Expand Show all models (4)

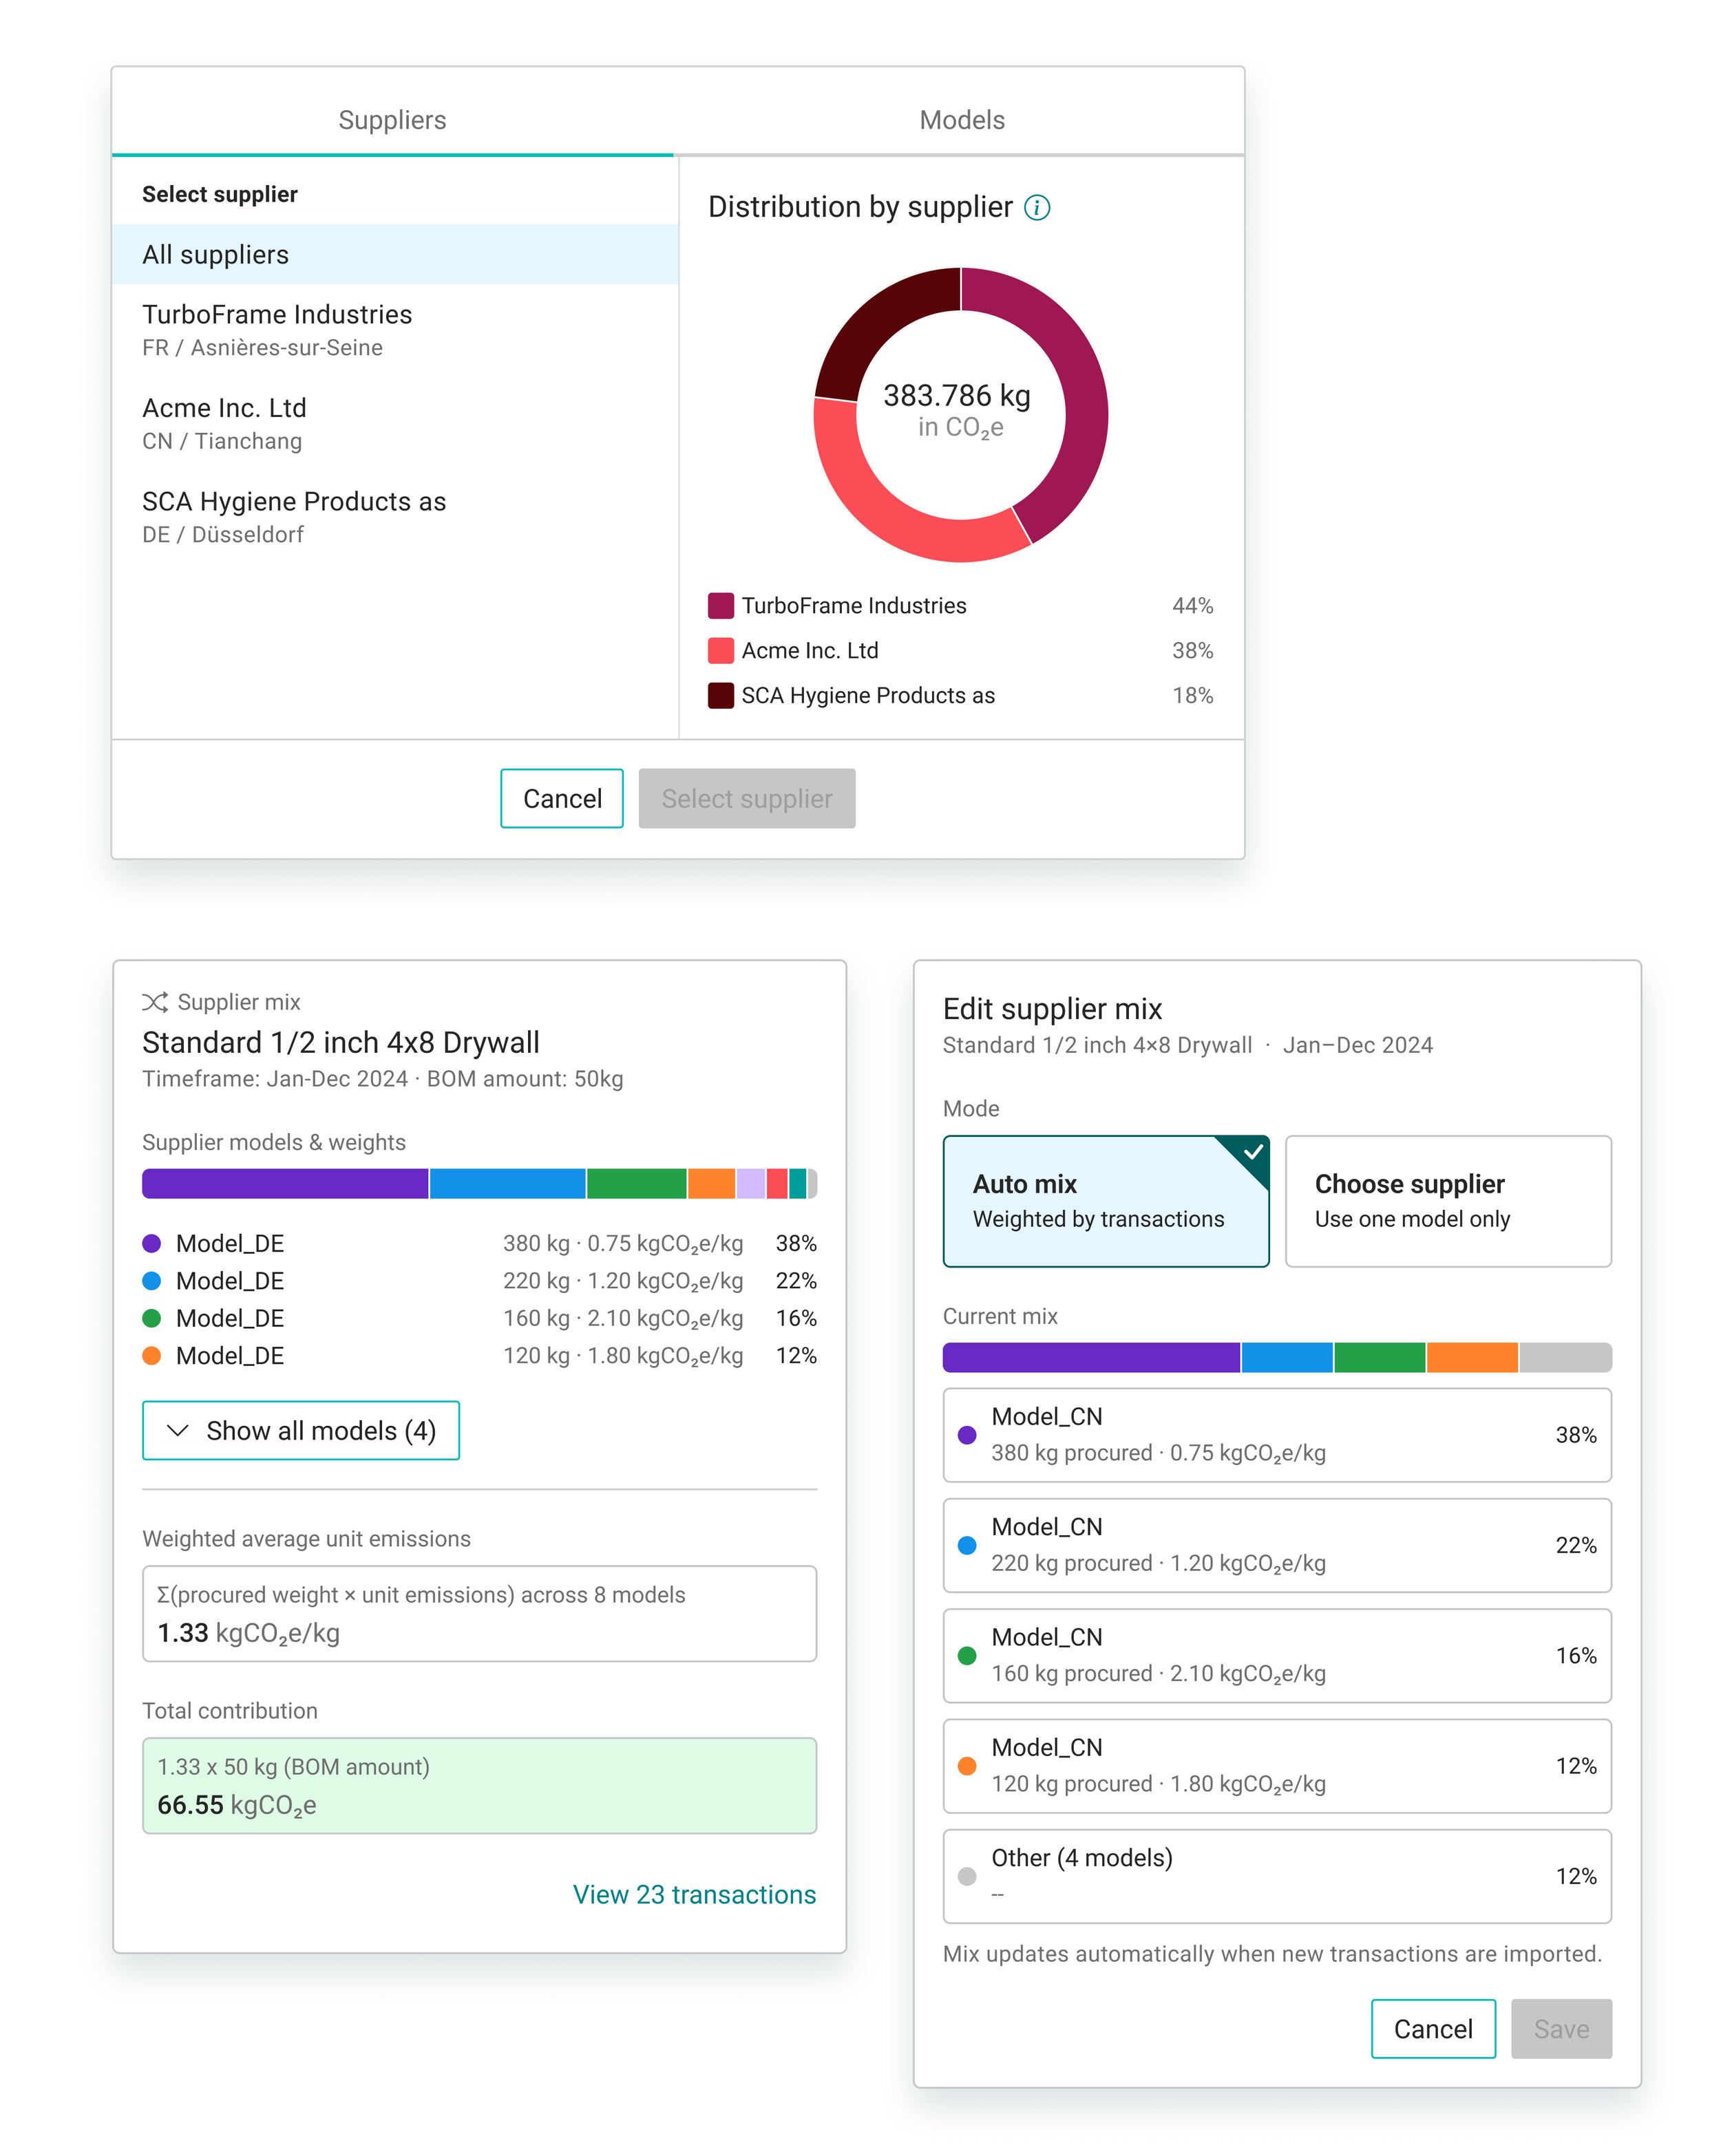(302, 1430)
